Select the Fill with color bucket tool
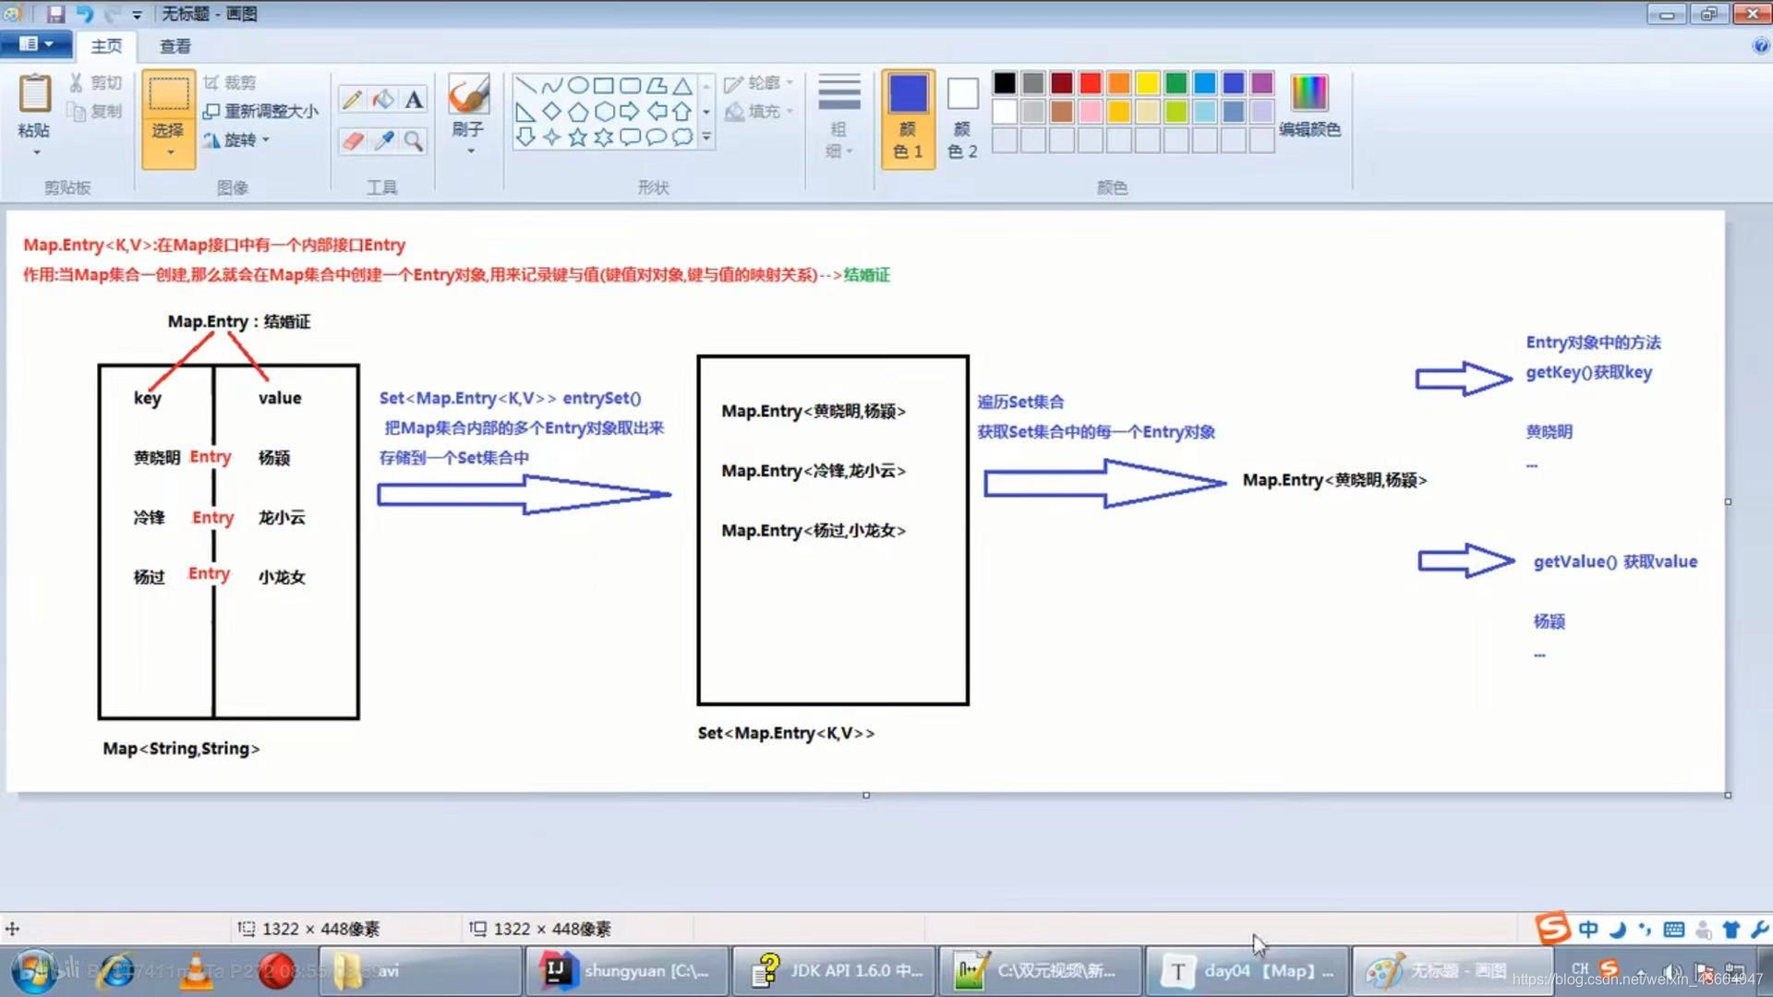Image resolution: width=1773 pixels, height=997 pixels. coord(383,100)
